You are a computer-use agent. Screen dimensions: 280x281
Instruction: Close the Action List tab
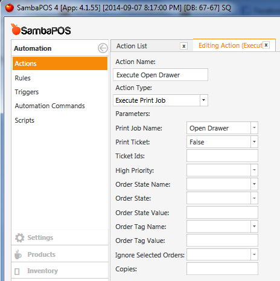coord(183,46)
